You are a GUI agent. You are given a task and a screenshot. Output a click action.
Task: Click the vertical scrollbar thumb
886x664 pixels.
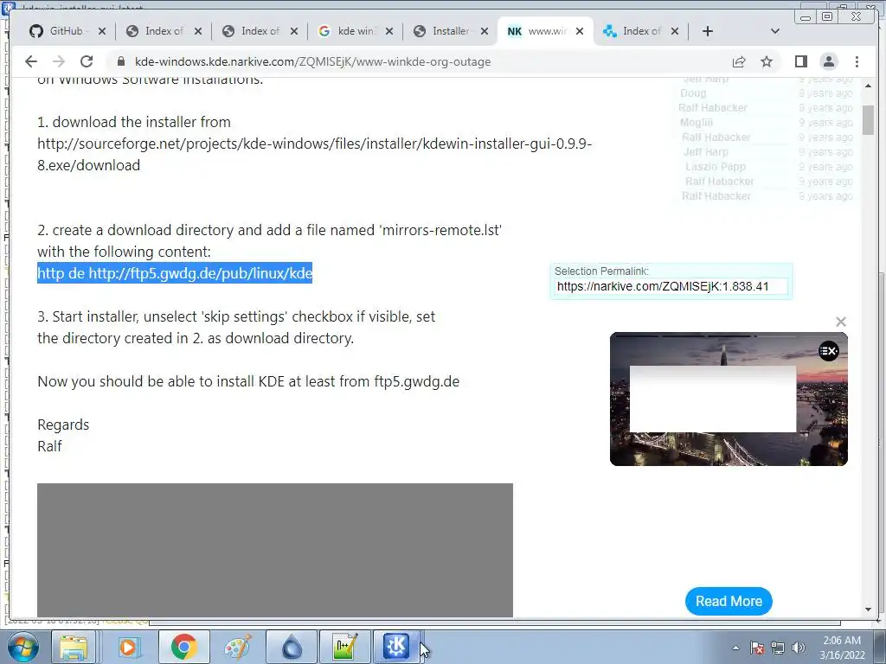pyautogui.click(x=868, y=119)
